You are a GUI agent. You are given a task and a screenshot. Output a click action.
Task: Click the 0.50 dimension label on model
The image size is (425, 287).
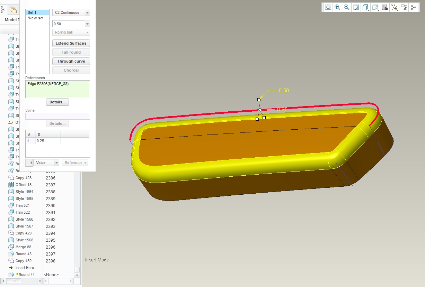click(284, 91)
